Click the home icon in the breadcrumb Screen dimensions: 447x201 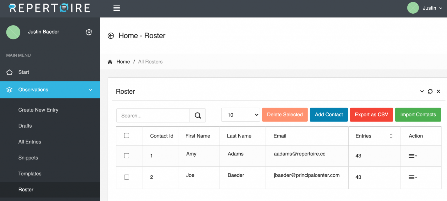(110, 61)
